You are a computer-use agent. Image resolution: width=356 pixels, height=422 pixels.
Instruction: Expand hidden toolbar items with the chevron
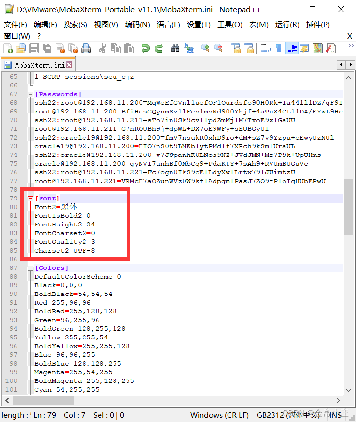point(351,46)
